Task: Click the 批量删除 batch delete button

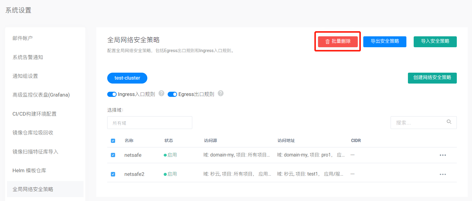Action: [x=338, y=41]
